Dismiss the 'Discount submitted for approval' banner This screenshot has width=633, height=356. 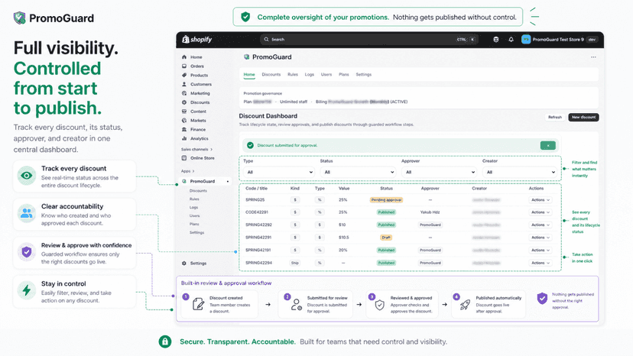click(548, 145)
